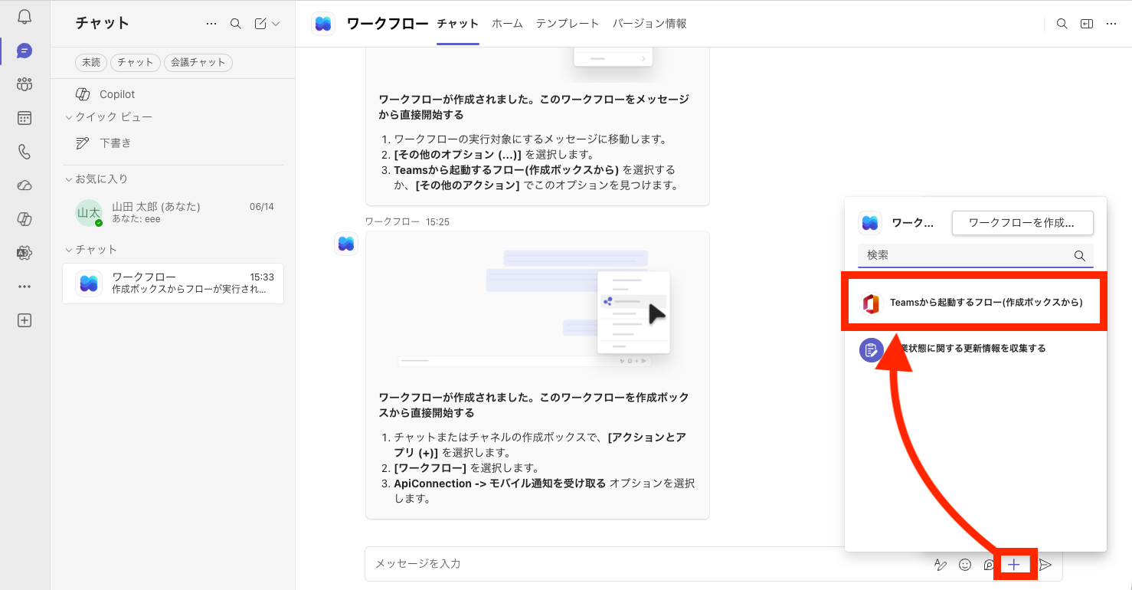Open the gear-shaped app icon in left rail
The image size is (1132, 590).
tap(25, 253)
